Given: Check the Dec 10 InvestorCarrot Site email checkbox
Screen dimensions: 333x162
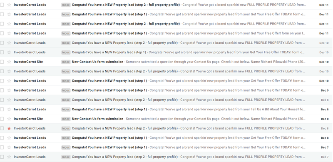Looking at the screenshot, I should tap(2, 62).
